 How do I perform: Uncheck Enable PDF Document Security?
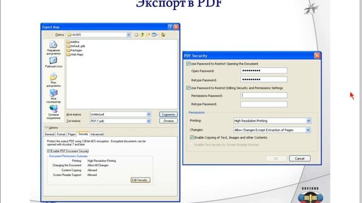coord(49,151)
